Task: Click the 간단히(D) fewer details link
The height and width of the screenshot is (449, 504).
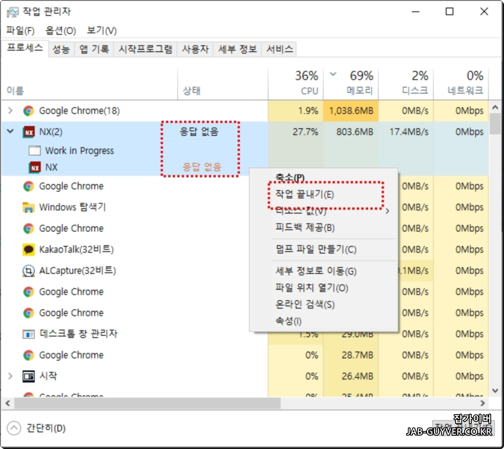Action: click(x=46, y=428)
